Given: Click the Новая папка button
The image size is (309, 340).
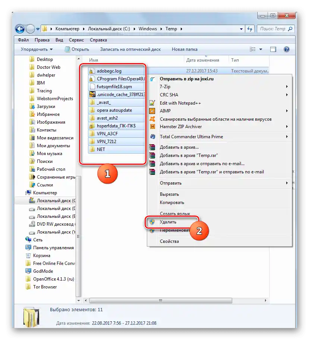Looking at the screenshot, I should [185, 49].
